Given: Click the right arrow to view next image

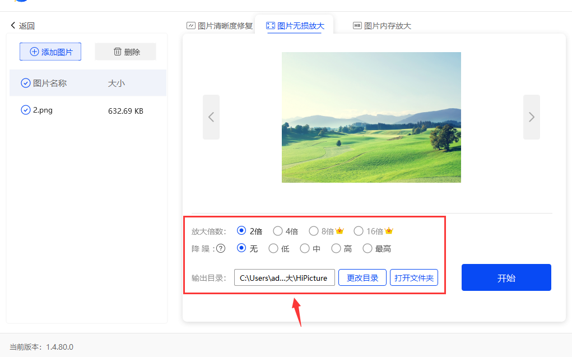Looking at the screenshot, I should [x=531, y=117].
